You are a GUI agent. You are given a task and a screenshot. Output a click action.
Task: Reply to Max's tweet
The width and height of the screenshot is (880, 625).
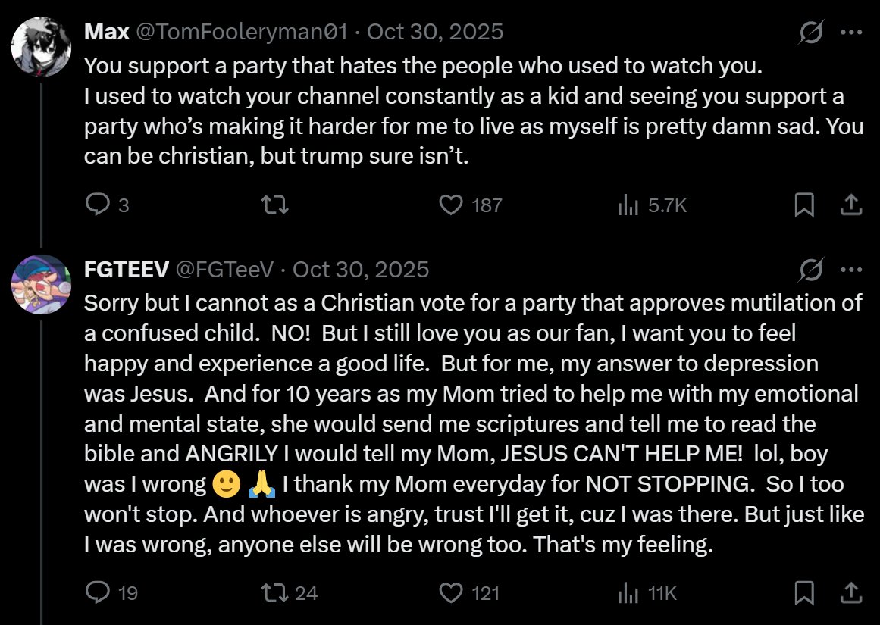tap(98, 205)
